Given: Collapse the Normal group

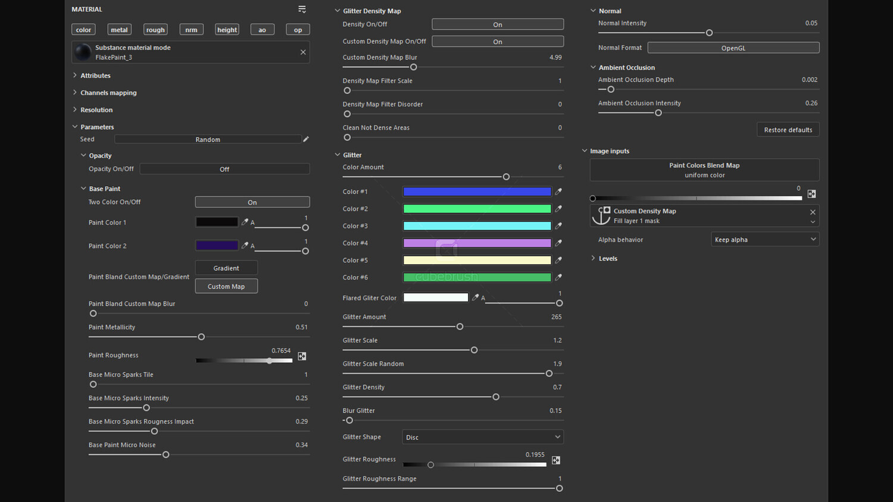Looking at the screenshot, I should point(593,11).
